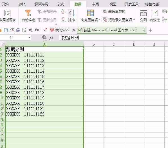Switch to the 审阅 ribbon tab

tap(95, 4)
